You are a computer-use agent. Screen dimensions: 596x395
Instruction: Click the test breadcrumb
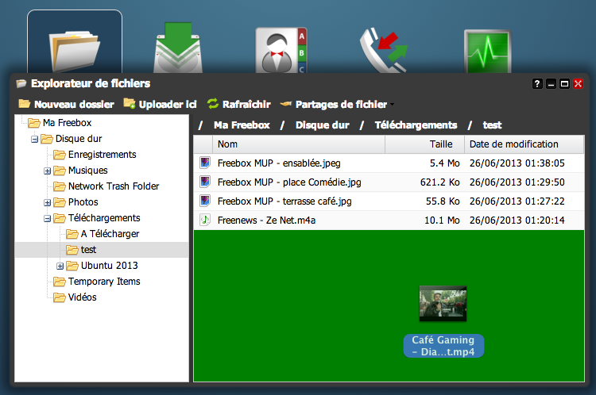click(492, 125)
